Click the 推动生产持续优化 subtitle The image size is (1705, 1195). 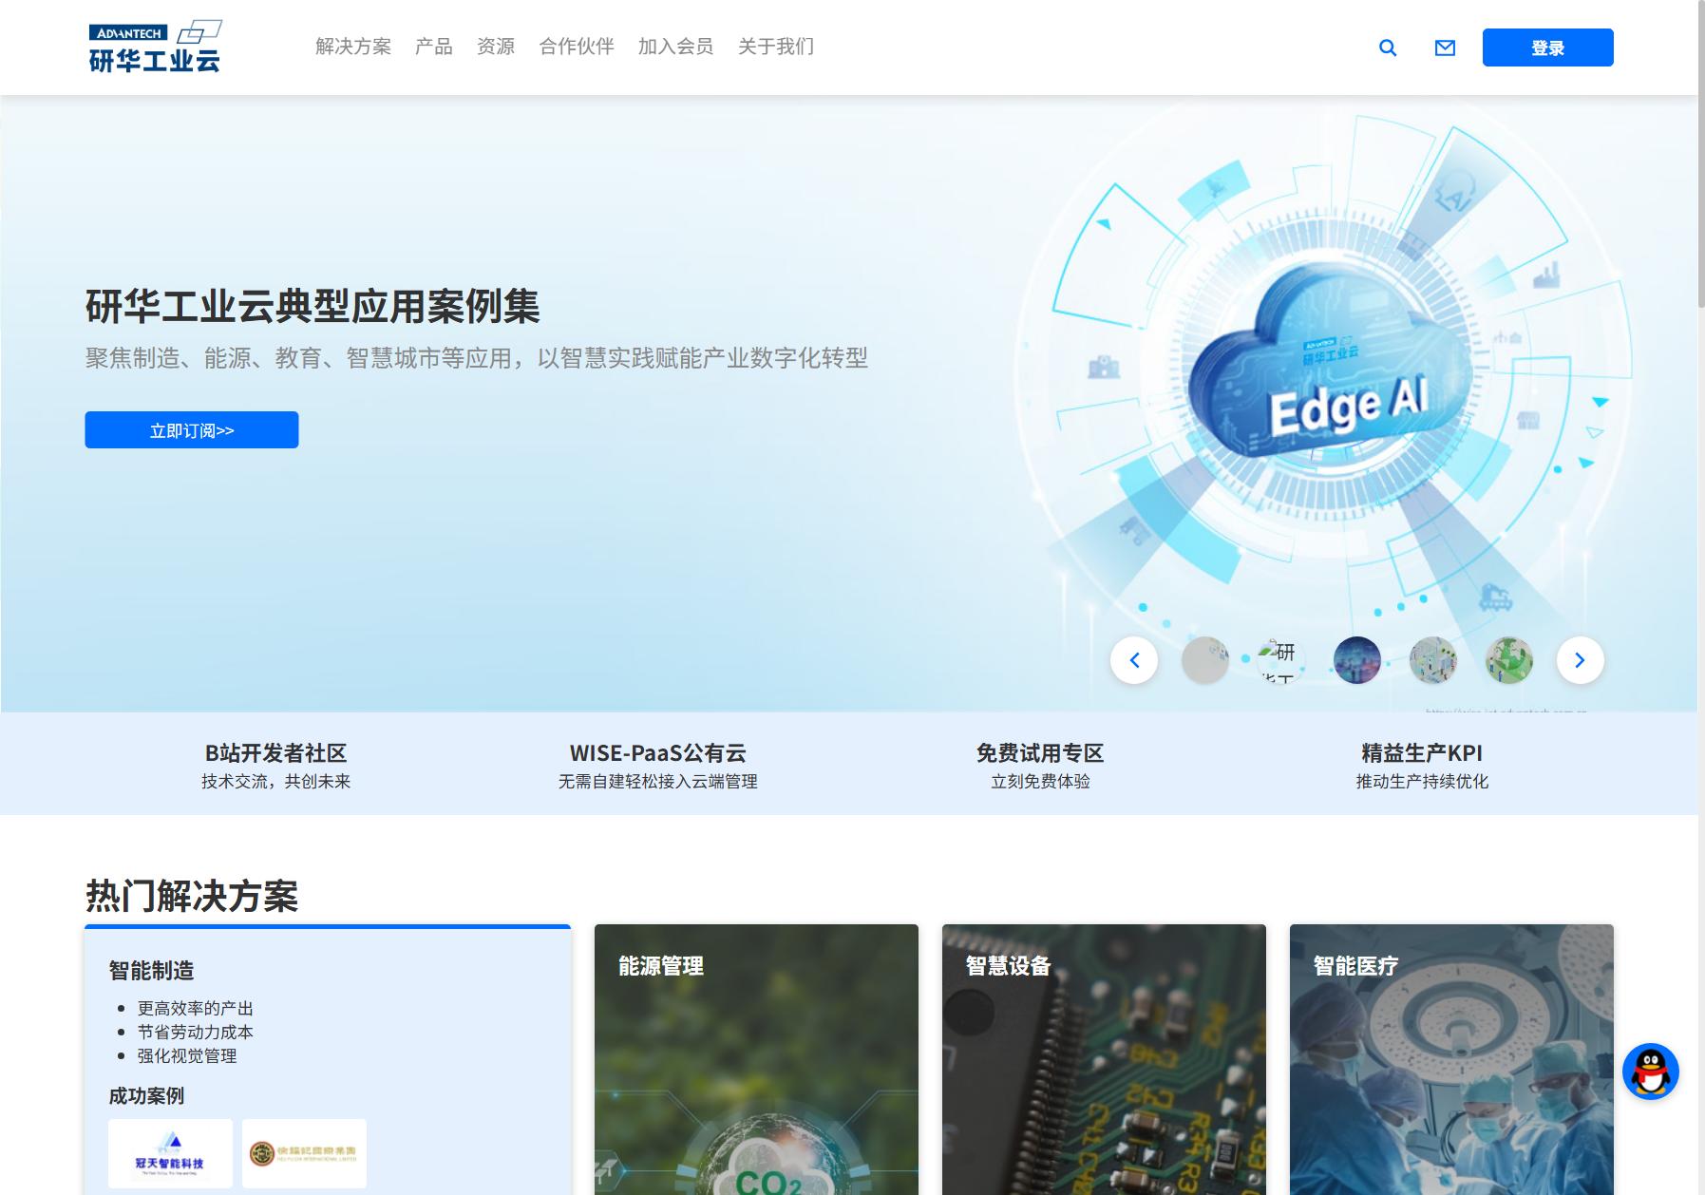click(1422, 781)
